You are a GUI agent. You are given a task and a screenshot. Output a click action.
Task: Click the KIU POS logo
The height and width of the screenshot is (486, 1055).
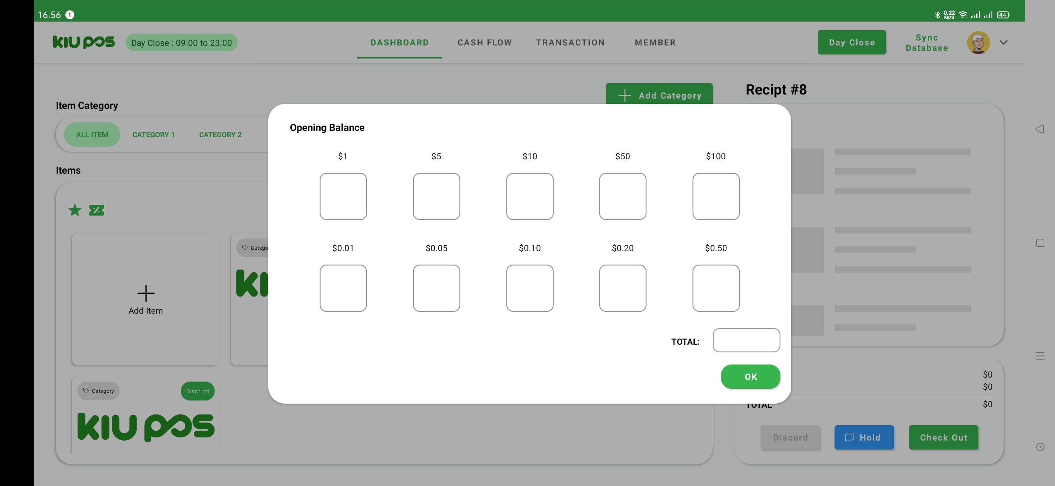point(84,42)
